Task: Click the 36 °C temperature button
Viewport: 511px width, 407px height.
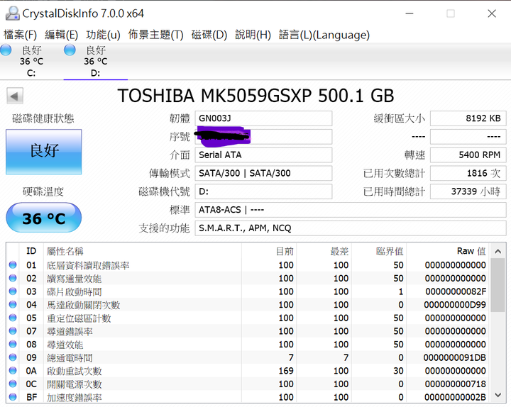Action: pyautogui.click(x=44, y=218)
